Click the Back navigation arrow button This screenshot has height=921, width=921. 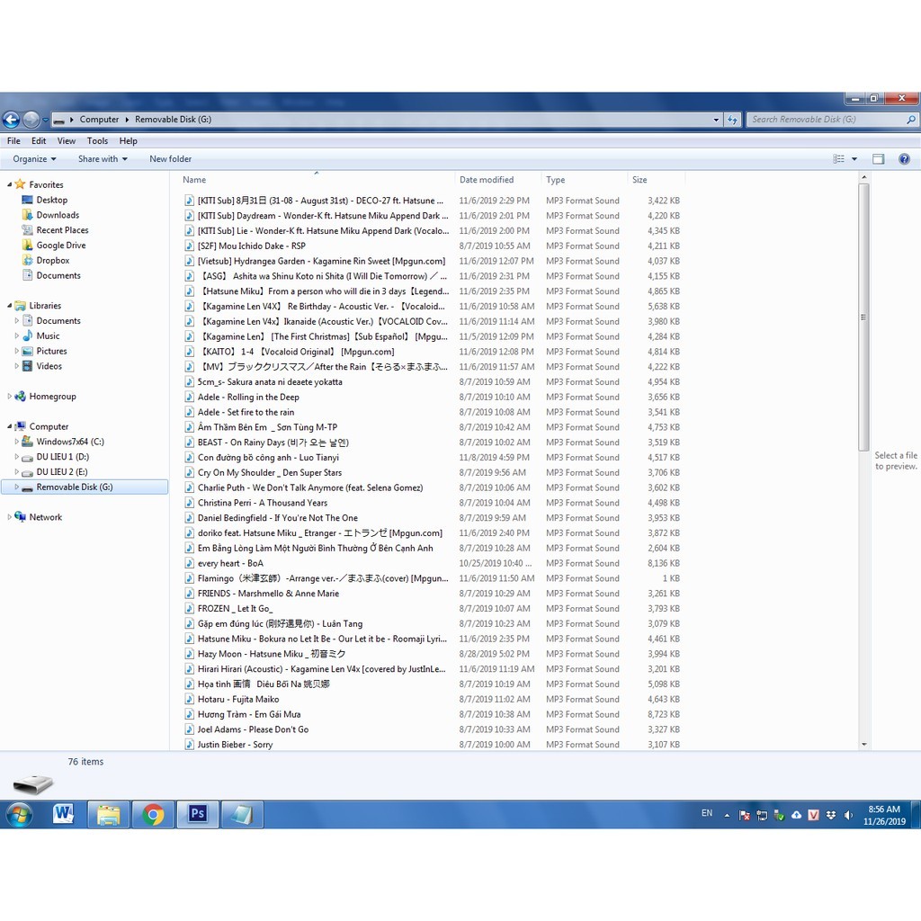[11, 120]
